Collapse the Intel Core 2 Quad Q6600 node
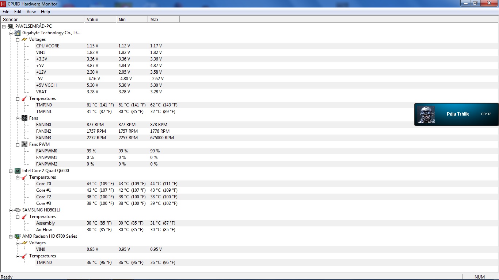 pos(11,171)
